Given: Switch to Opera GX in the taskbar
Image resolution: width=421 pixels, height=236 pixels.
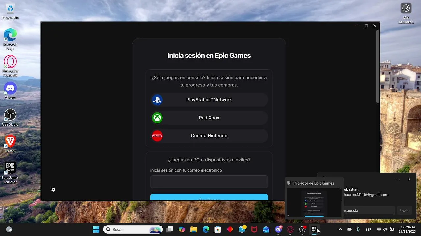Looking at the screenshot, I should [290, 229].
